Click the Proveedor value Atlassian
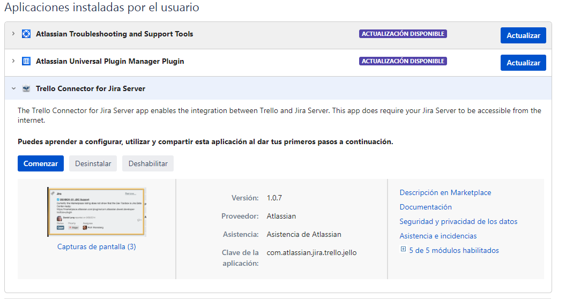Screen dimensions: 573x299 pos(281,216)
